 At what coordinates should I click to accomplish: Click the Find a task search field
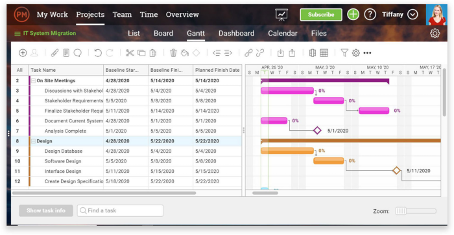(x=120, y=210)
